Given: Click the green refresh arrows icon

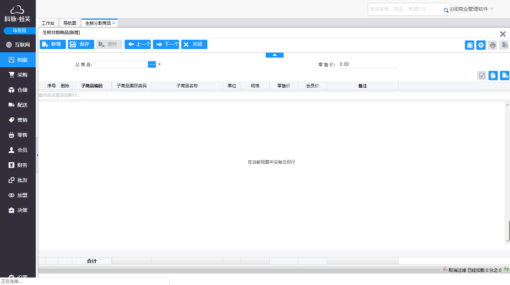Looking at the screenshot, I should coord(506,269).
